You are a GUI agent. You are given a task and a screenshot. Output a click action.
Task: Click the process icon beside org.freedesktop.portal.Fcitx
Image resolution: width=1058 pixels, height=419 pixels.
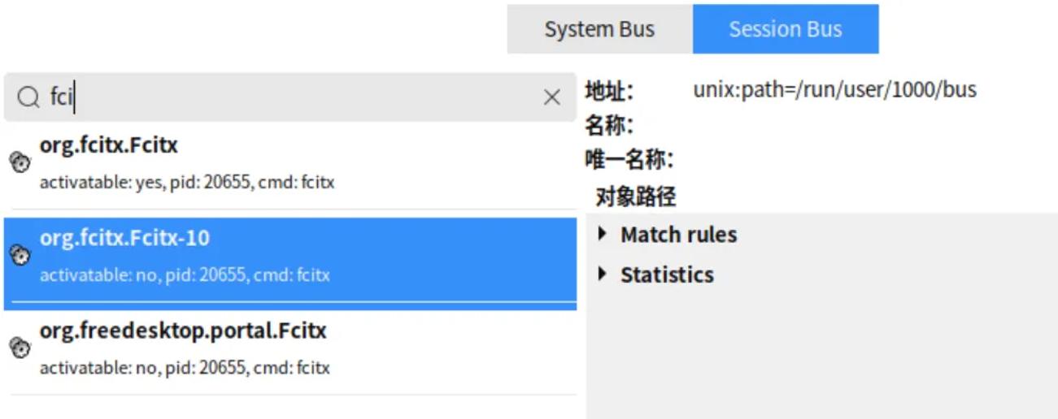coord(20,348)
